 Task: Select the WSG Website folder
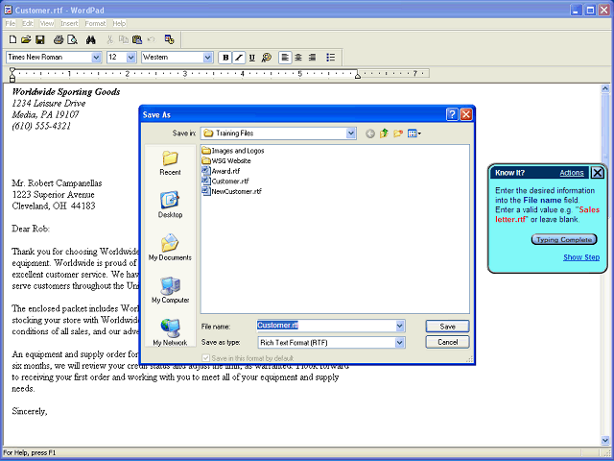point(226,160)
